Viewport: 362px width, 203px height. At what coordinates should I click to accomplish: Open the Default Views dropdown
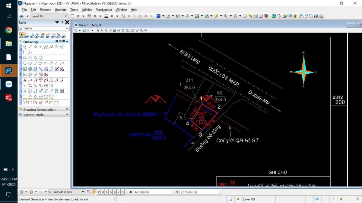[x=83, y=192]
